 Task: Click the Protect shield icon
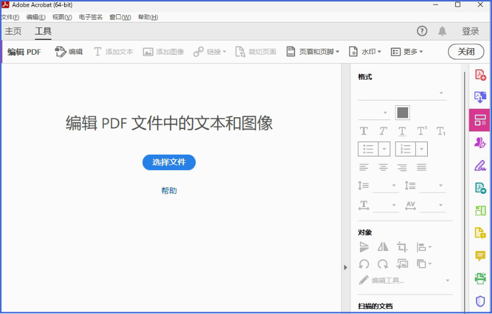pos(480,301)
